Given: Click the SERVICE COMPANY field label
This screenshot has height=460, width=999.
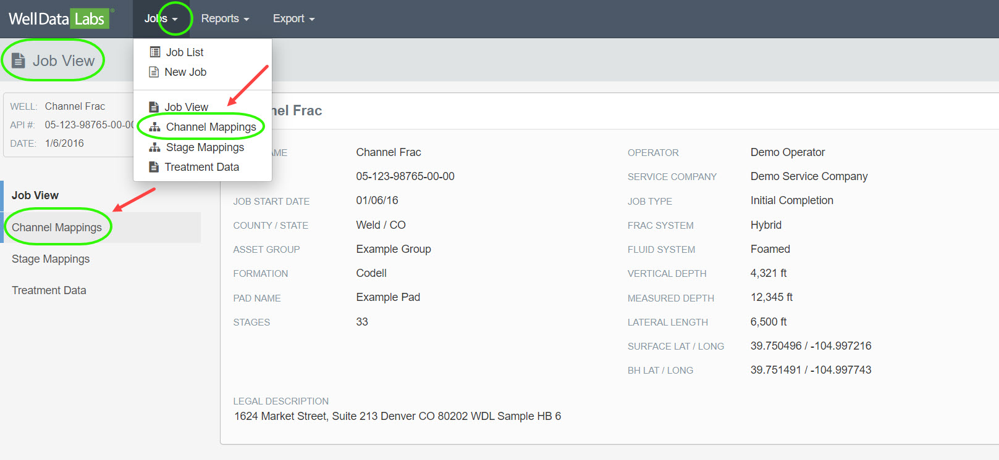Looking at the screenshot, I should (672, 177).
